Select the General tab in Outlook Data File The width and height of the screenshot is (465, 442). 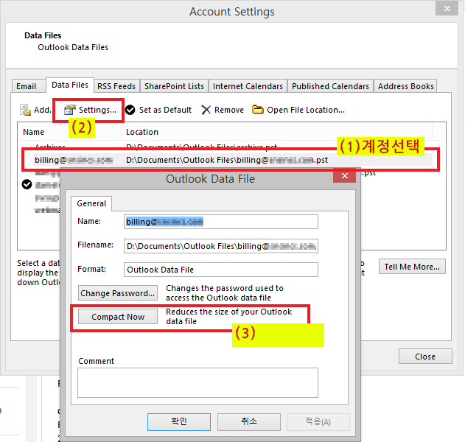[x=91, y=203]
